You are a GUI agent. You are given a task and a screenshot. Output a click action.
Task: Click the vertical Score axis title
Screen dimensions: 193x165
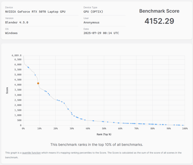pyautogui.click(x=7, y=90)
